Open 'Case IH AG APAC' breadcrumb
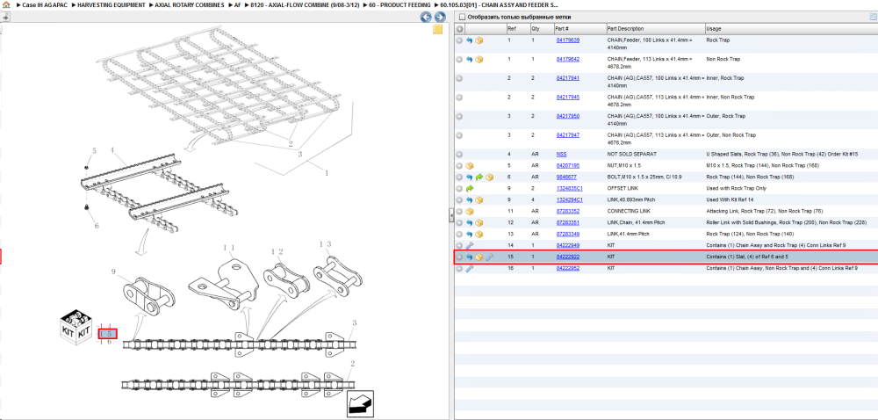 click(x=44, y=4)
